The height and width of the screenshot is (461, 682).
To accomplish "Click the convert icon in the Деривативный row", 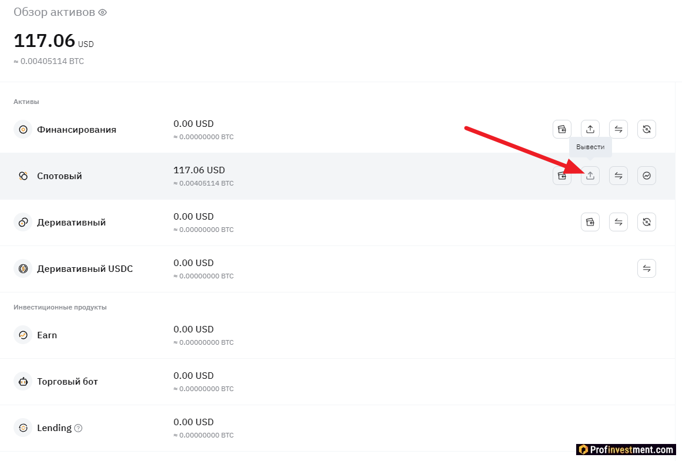I will click(647, 222).
